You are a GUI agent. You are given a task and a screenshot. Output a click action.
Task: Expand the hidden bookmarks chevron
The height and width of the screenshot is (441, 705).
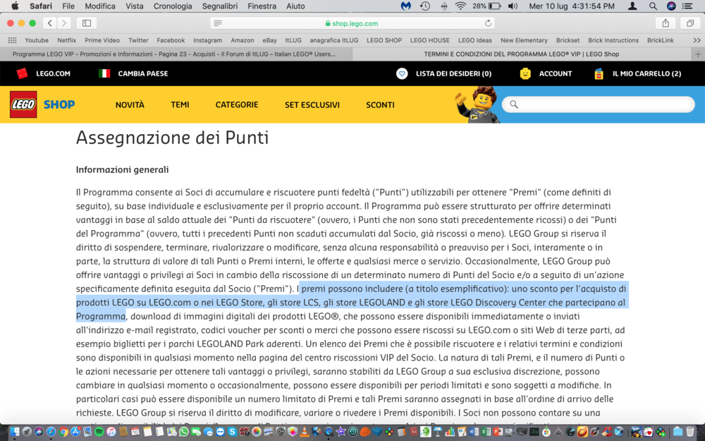pyautogui.click(x=697, y=40)
